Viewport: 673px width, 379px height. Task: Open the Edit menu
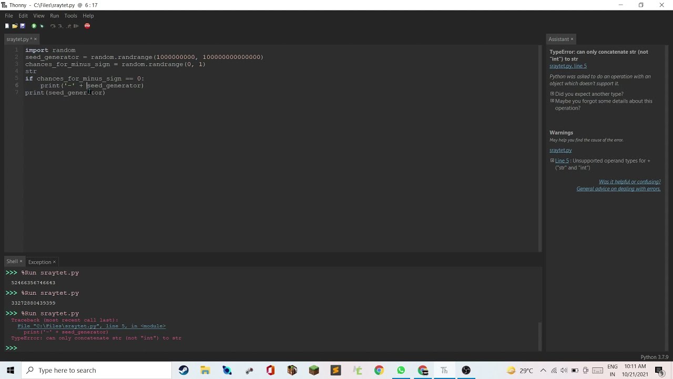23,16
